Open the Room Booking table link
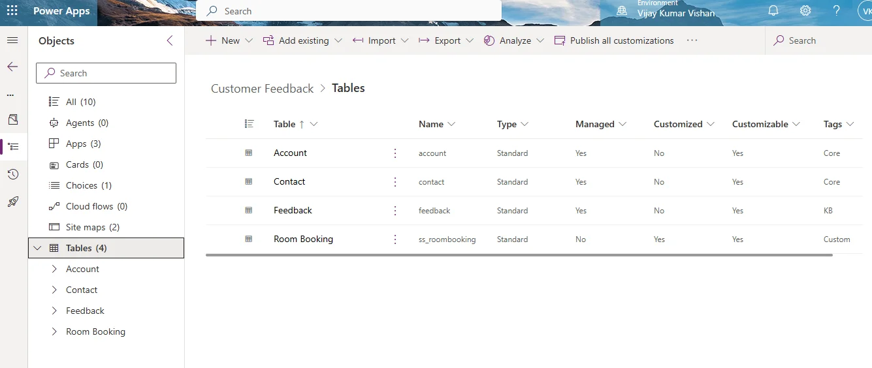Screen dimensions: 872x368 (x=303, y=239)
